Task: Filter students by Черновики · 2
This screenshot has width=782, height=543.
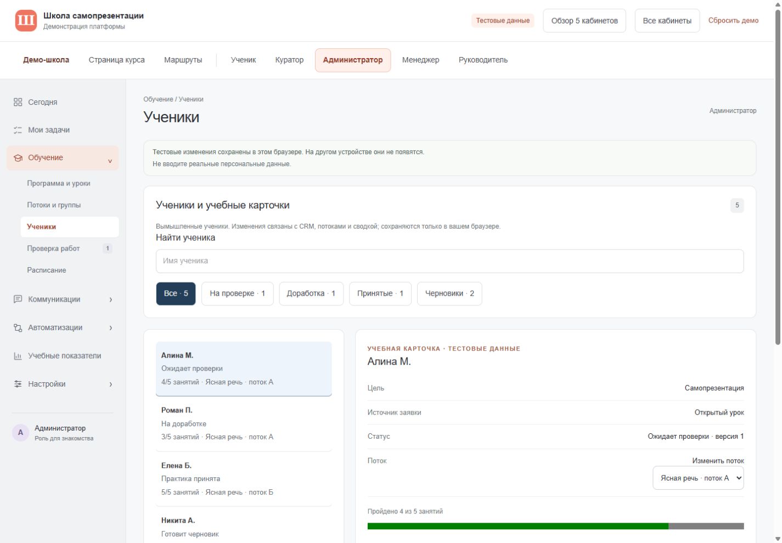Action: point(449,293)
